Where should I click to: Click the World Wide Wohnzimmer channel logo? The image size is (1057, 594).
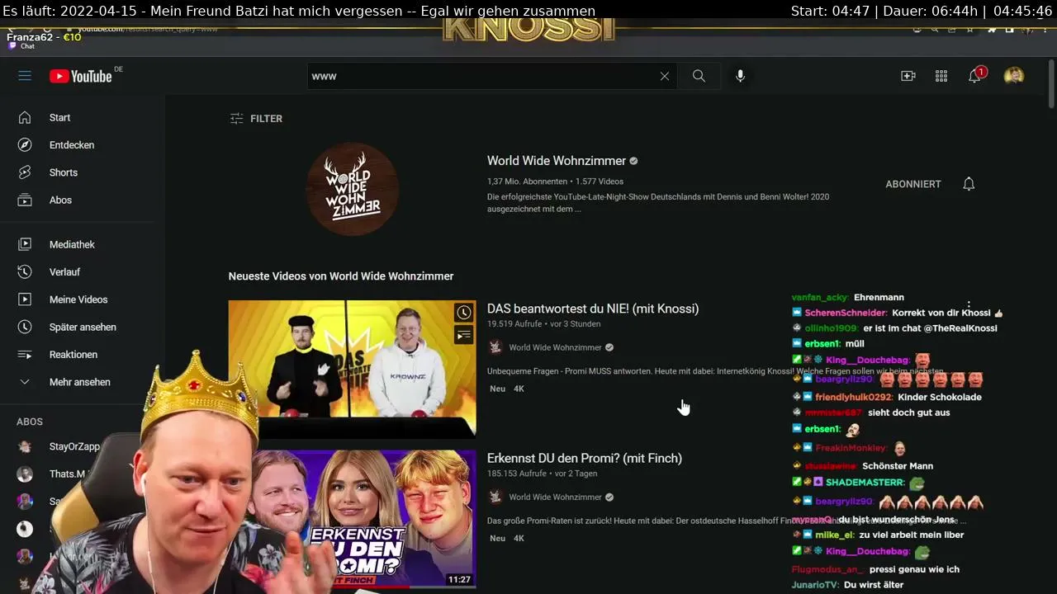[x=353, y=189]
